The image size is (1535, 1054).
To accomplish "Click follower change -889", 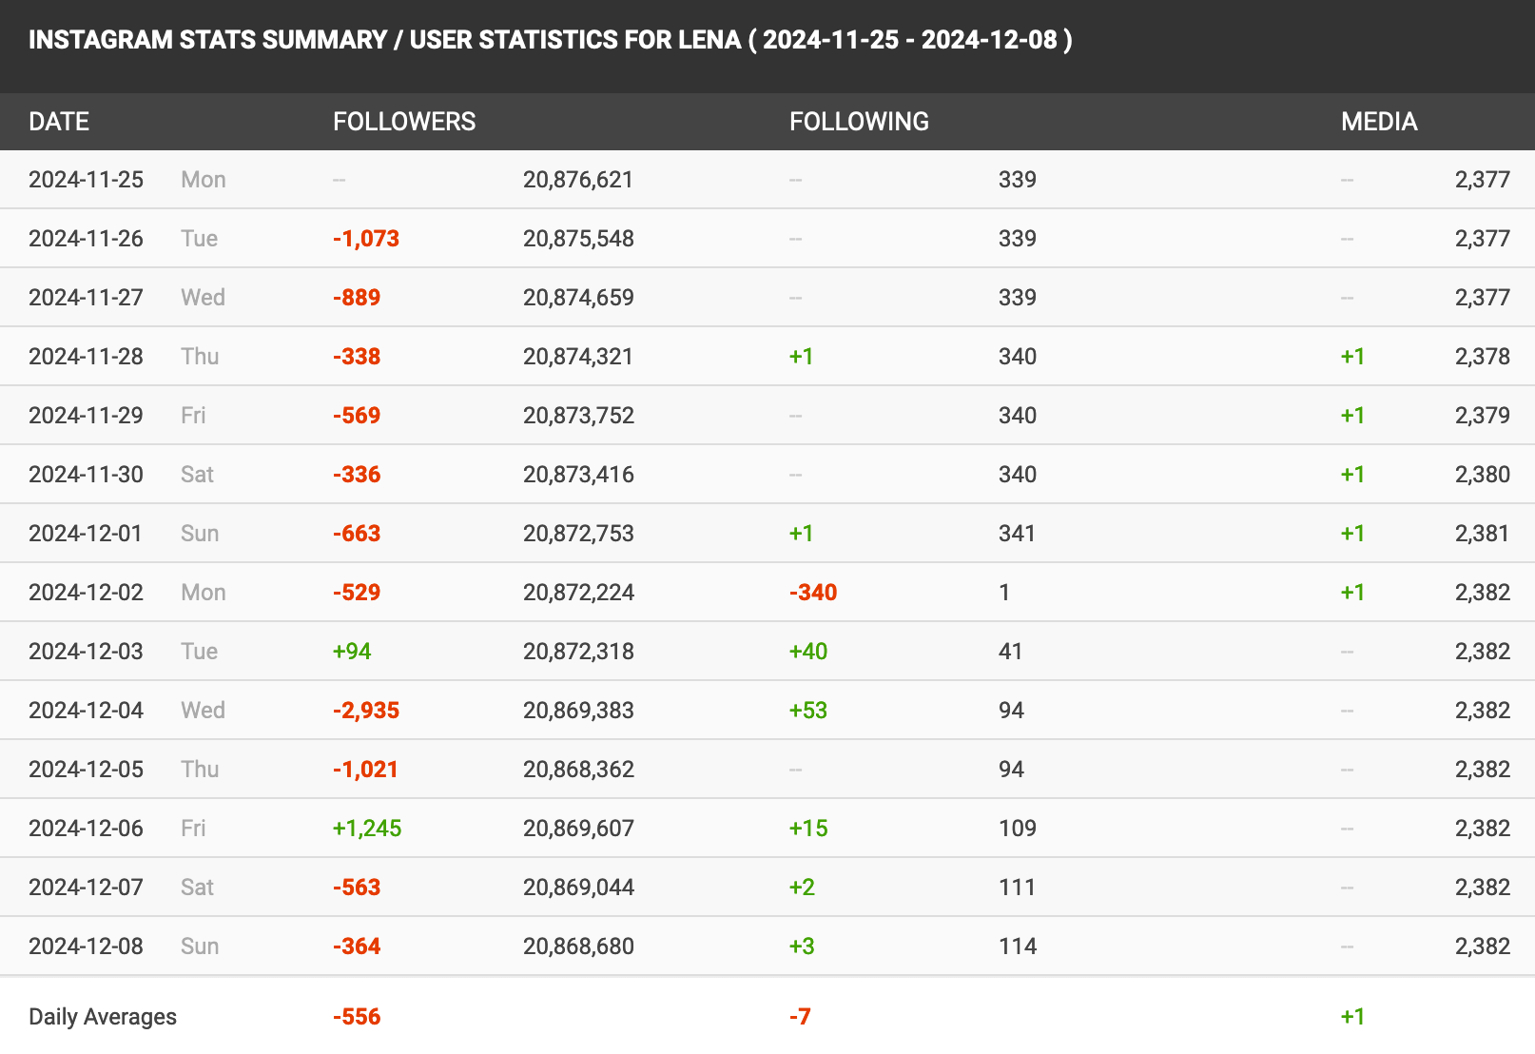I will tap(357, 298).
